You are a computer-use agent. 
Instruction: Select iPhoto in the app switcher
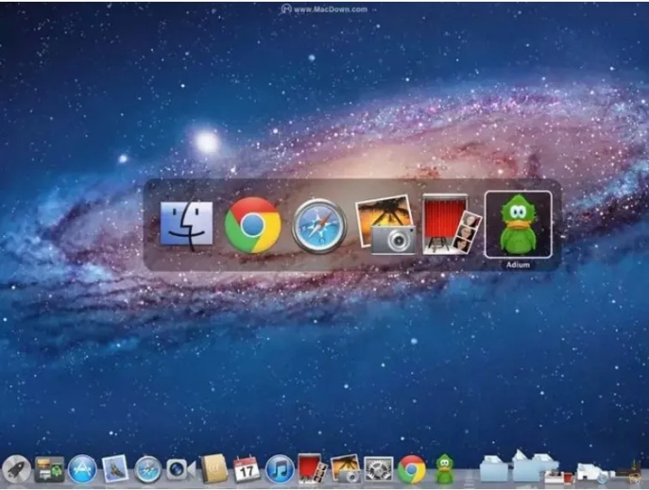tap(386, 225)
